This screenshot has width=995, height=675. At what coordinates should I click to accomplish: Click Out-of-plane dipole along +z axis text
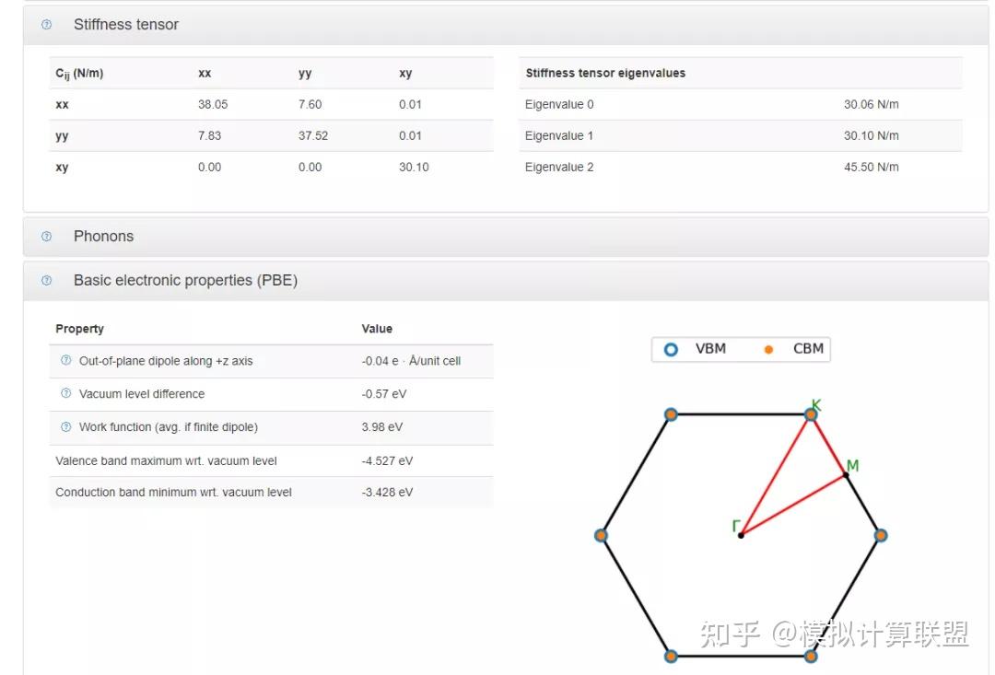165,361
